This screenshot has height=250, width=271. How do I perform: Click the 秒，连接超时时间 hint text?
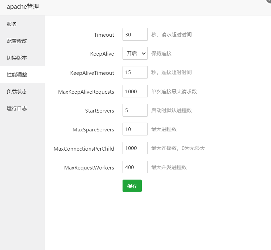point(171,72)
